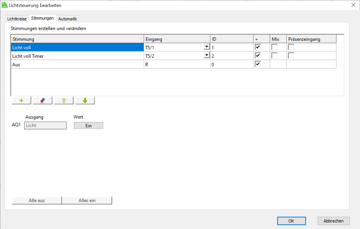Click the Mix column header
Screen dimensions: 360x229
(x=278, y=39)
